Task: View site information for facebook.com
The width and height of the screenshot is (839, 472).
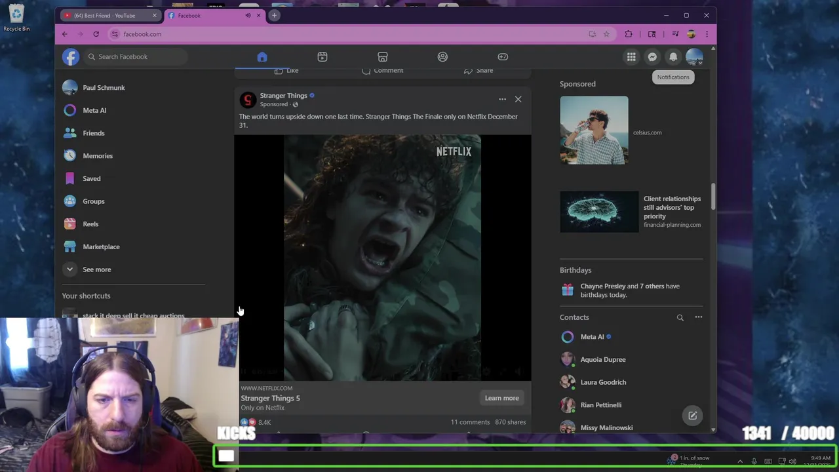Action: click(115, 34)
